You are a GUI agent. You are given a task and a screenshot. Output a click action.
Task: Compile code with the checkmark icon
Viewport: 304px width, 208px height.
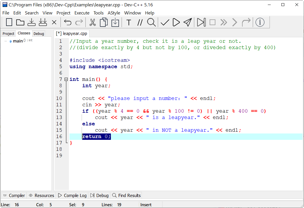(x=165, y=22)
